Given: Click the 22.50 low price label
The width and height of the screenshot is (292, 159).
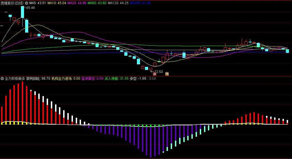Looking at the screenshot, I should pyautogui.click(x=158, y=72).
